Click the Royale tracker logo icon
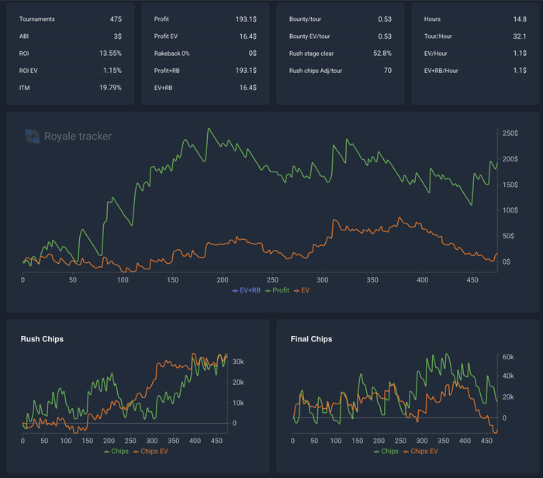This screenshot has width=543, height=478. pyautogui.click(x=33, y=136)
